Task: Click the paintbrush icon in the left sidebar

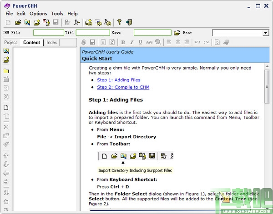Action: (6, 144)
